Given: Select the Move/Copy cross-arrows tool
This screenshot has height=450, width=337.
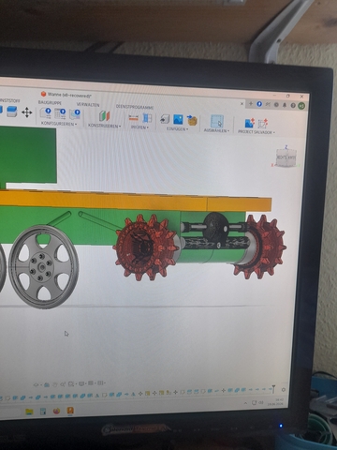Looking at the screenshot, I should pyautogui.click(x=27, y=112).
